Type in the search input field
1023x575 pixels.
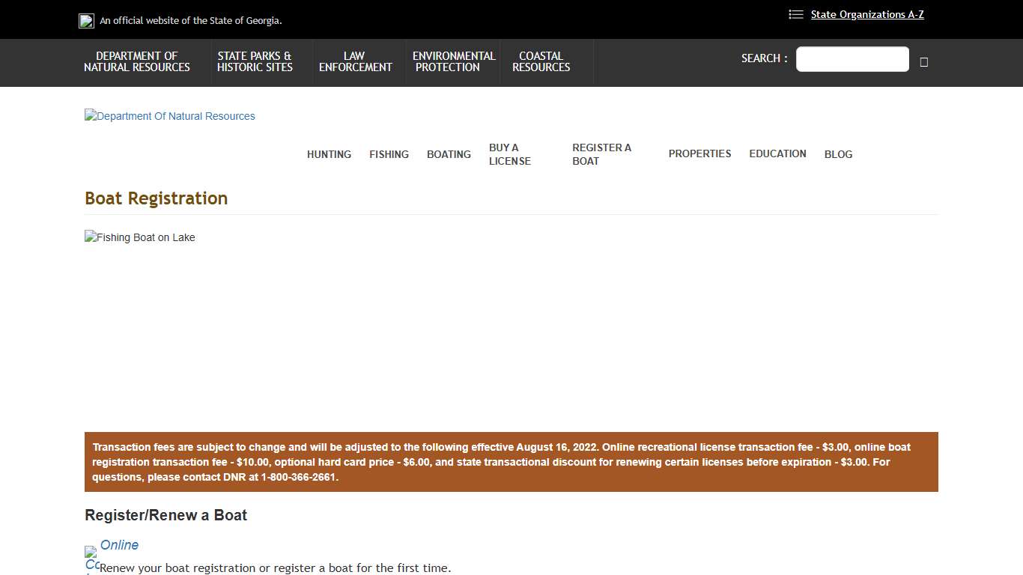[852, 59]
